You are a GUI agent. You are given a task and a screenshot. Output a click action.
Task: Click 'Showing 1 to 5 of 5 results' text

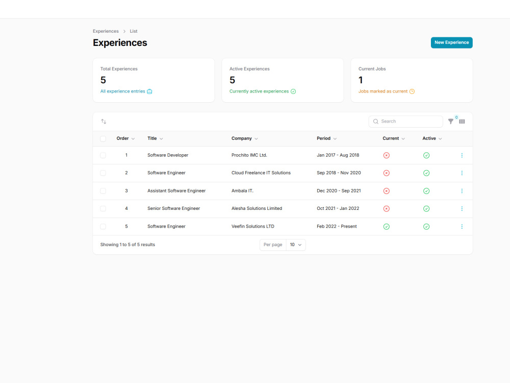pos(127,245)
